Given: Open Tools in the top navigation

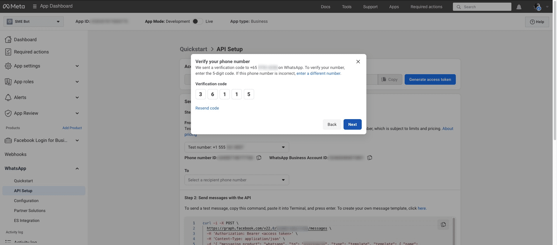Looking at the screenshot, I should (x=347, y=7).
